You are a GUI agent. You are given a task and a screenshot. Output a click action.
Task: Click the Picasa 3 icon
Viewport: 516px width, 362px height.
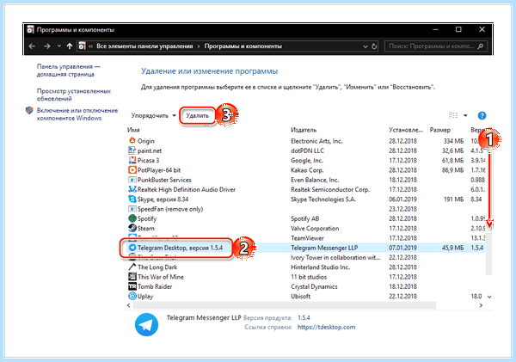click(x=132, y=160)
